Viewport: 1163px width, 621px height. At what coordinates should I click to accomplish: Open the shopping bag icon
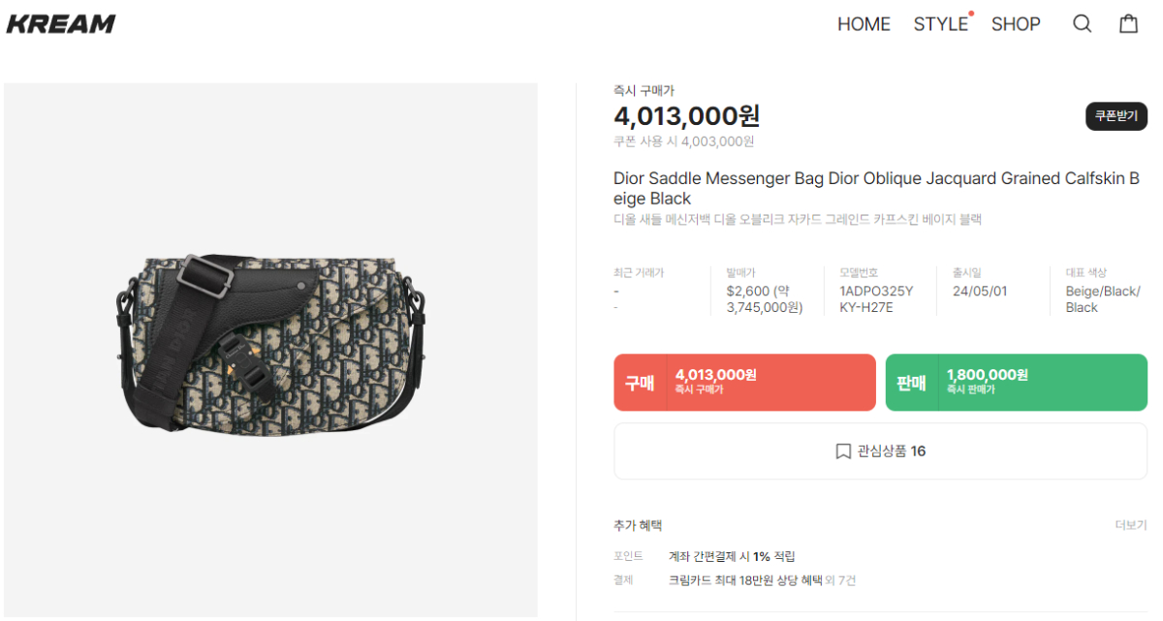(1128, 24)
